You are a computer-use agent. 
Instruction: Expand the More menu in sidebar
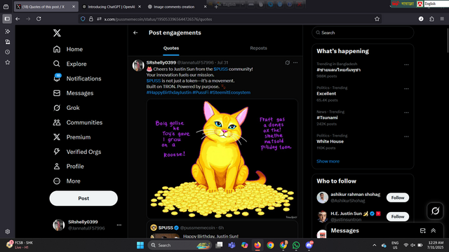pyautogui.click(x=67, y=181)
